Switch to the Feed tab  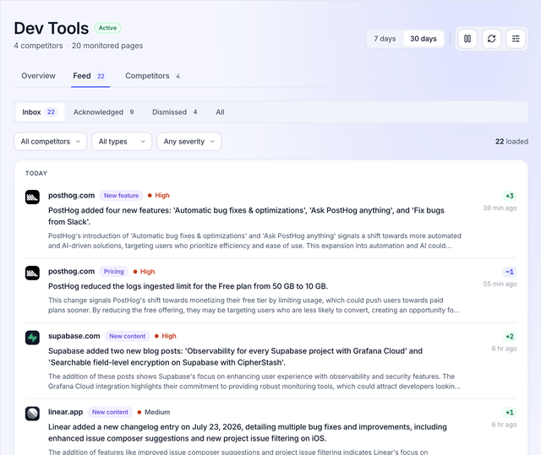[90, 76]
